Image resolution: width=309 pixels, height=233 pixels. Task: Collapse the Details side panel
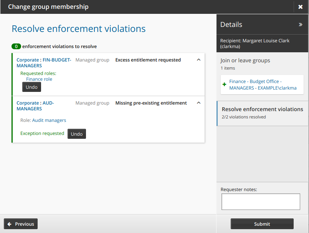[301, 25]
